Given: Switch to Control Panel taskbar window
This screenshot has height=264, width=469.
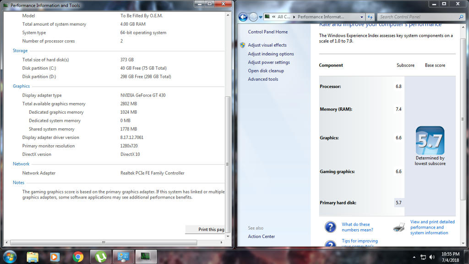Looking at the screenshot, I should click(x=123, y=257).
